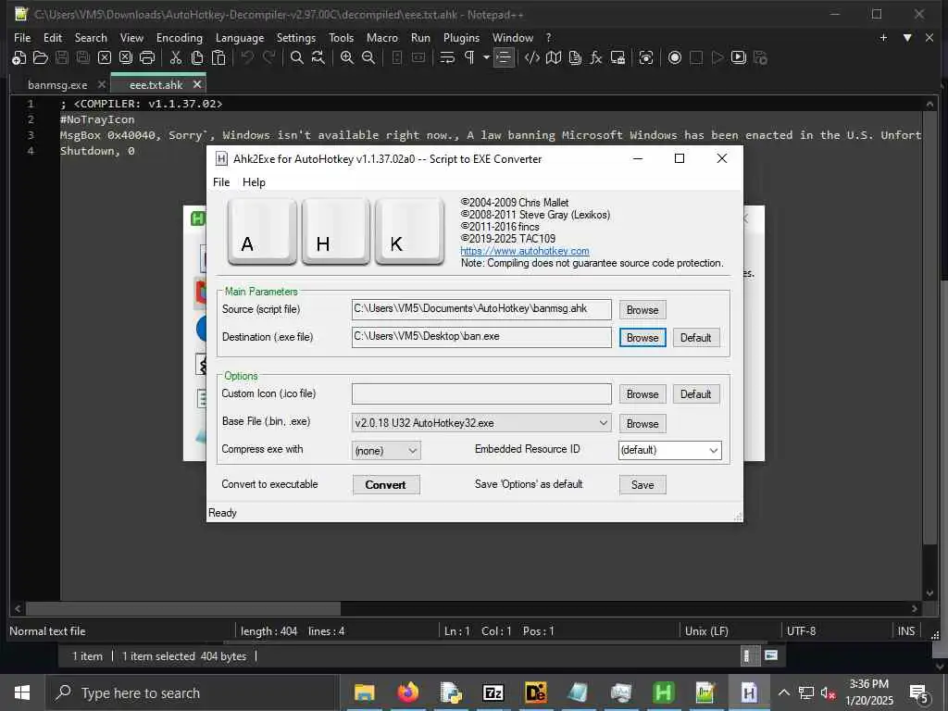Browse for source script file
Viewport: 948px width, 711px height.
642,309
